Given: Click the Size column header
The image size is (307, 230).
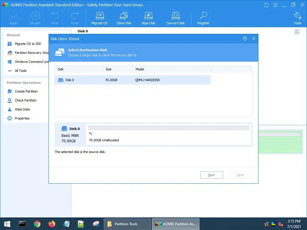Looking at the screenshot, I should pos(118,69).
